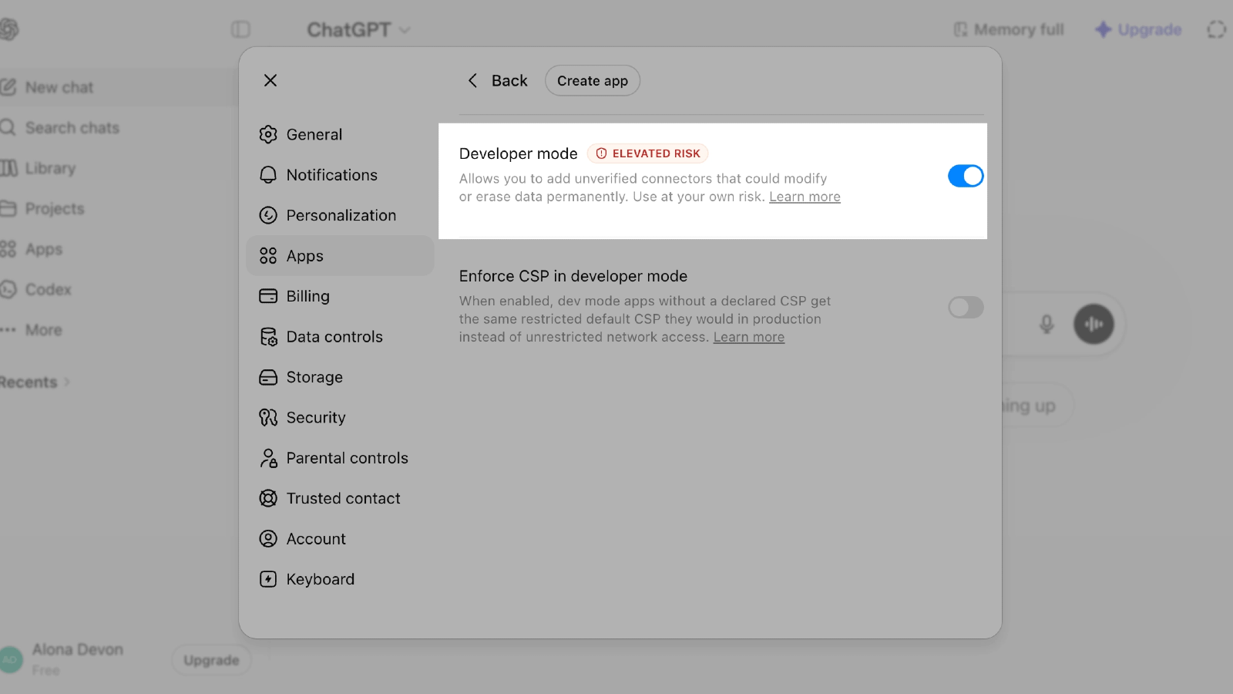This screenshot has width=1233, height=694.
Task: Click the Storage drive icon
Action: coord(268,377)
